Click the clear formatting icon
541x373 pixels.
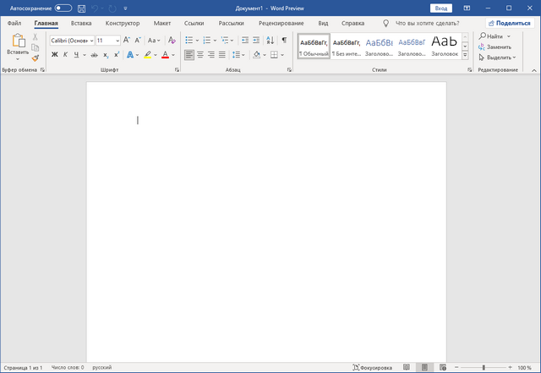172,40
